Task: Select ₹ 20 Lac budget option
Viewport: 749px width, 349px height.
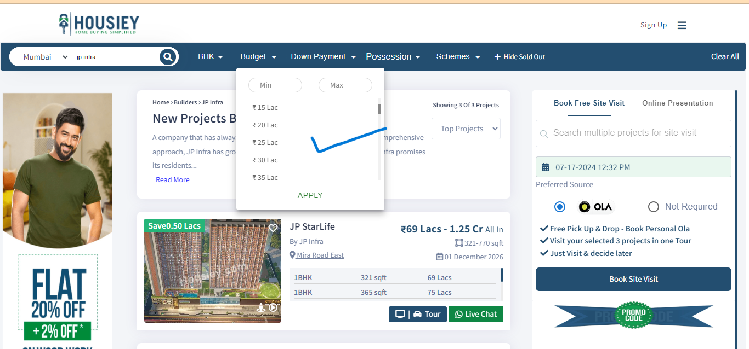Action: 265,125
